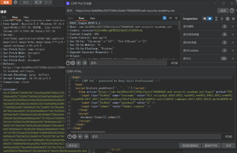Viewport: 237px width, 153px height.
Task: Click the request URL text after 请求:
Action: pyautogui.click(x=125, y=11)
